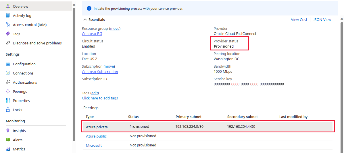
Task: Collapse the Essentials section
Action: tap(94, 20)
